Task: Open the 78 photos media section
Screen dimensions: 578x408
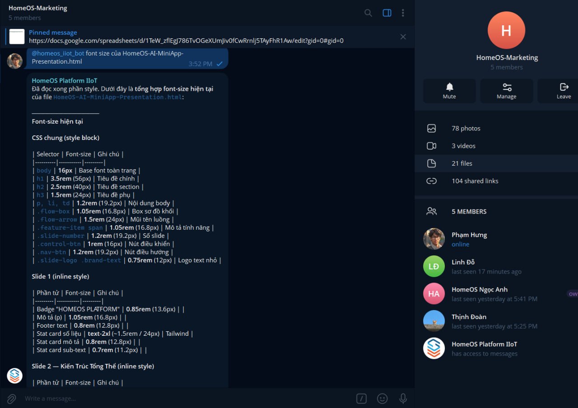Action: pos(496,129)
